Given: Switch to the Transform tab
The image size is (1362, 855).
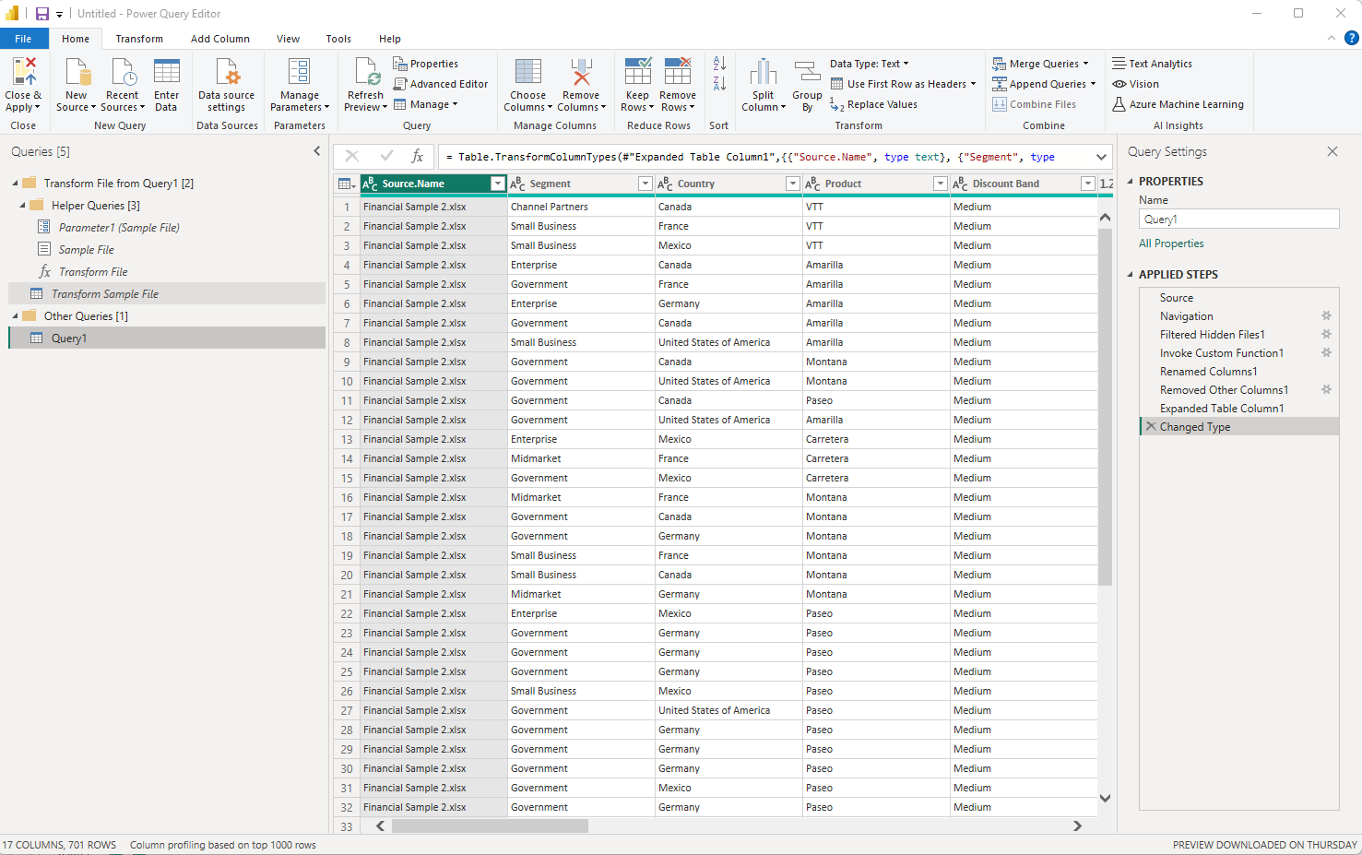Looking at the screenshot, I should [x=139, y=39].
